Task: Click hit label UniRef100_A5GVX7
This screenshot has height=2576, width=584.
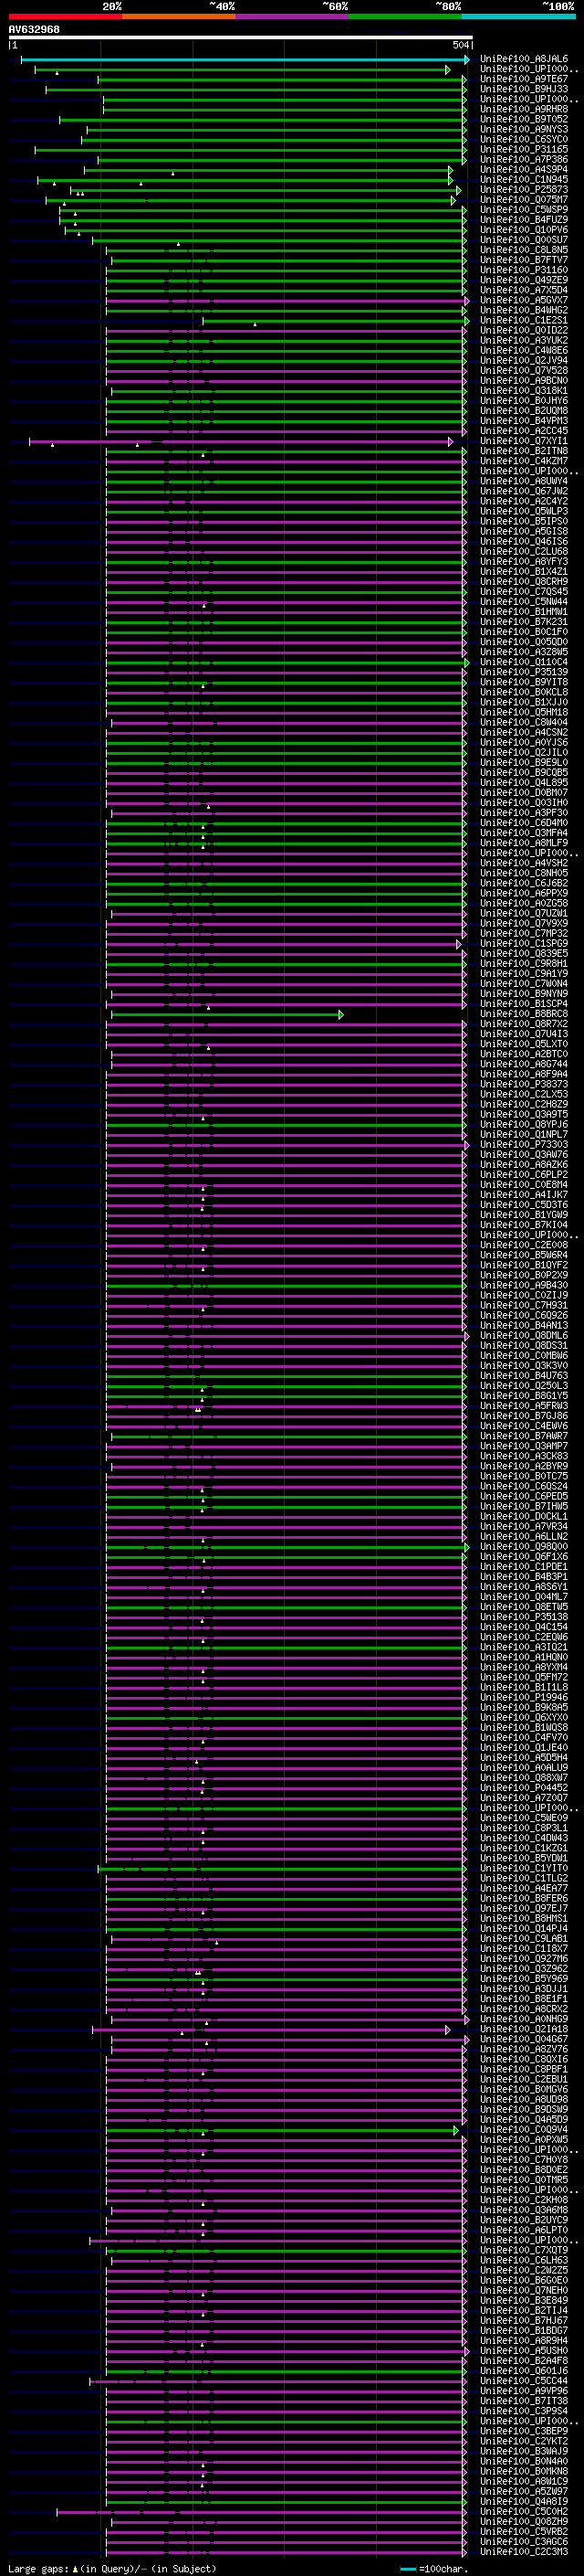Action: click(523, 300)
